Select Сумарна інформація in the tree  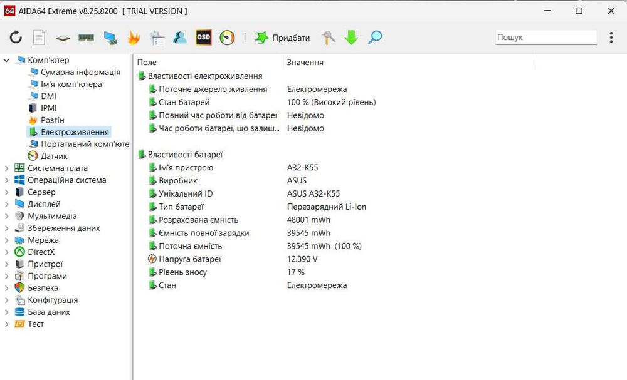coord(80,72)
